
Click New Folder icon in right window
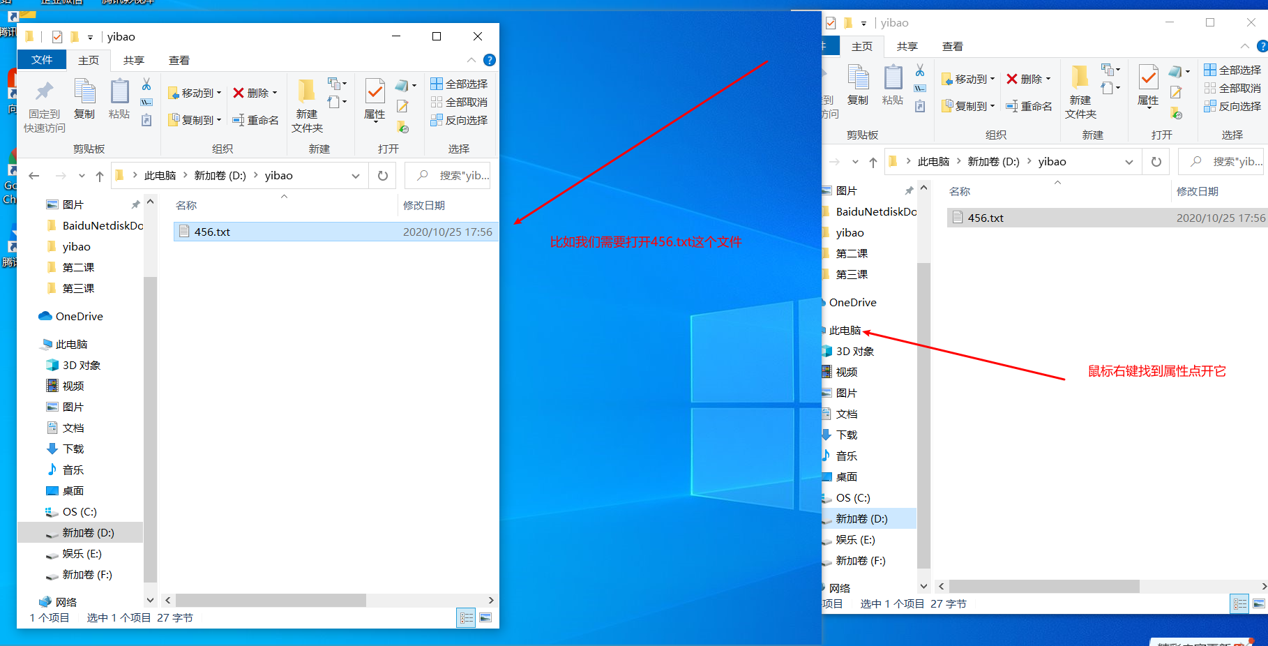(1080, 93)
